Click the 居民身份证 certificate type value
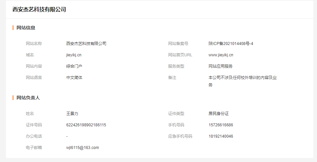This screenshot has width=317, height=162. point(218,114)
